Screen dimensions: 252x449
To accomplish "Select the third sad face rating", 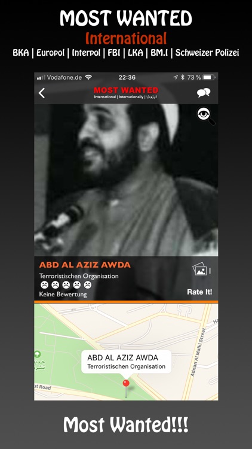I will (x=66, y=285).
